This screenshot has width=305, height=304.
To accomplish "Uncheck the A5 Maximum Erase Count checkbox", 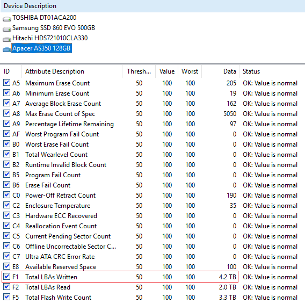I will [6, 83].
